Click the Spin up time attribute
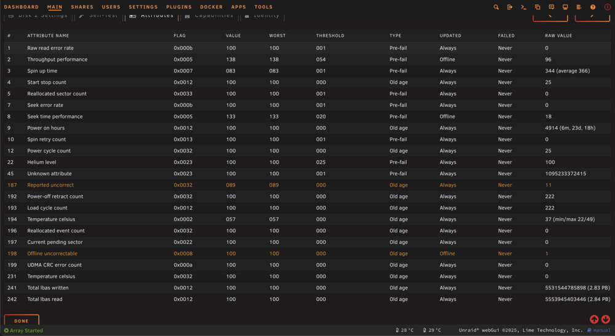The image size is (615, 336). click(42, 71)
